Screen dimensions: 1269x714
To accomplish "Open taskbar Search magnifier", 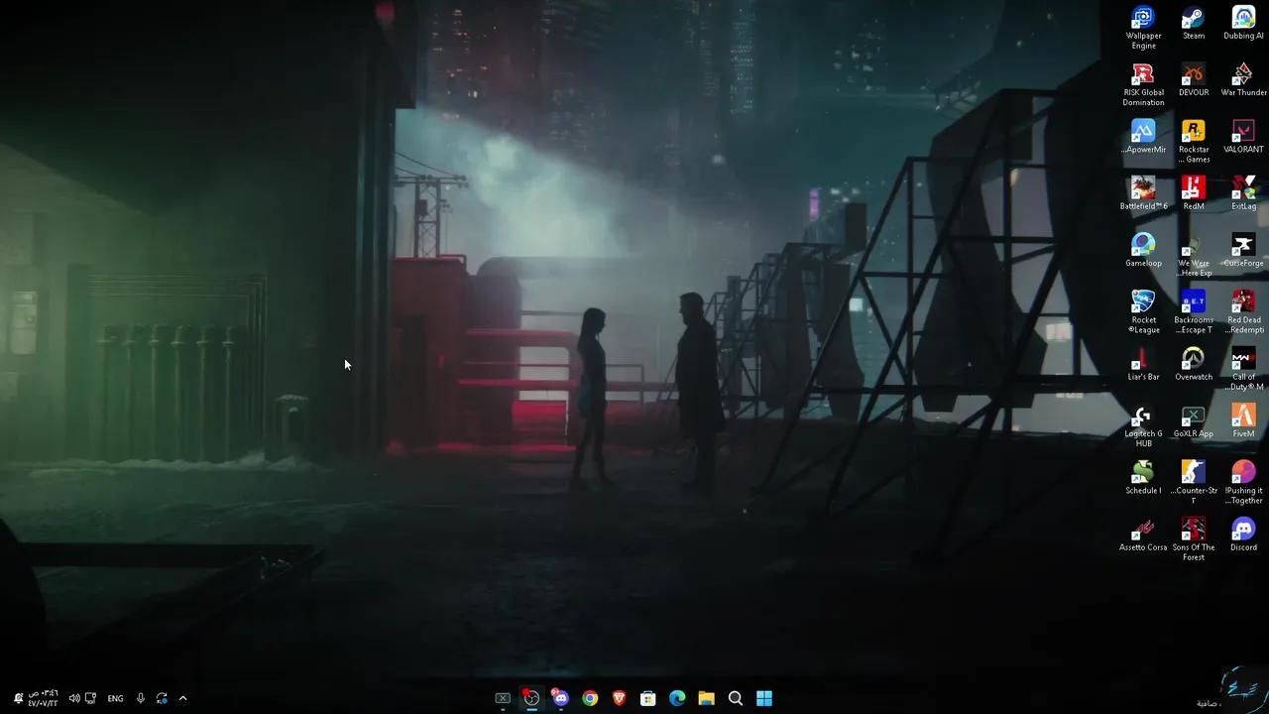I will 736,698.
